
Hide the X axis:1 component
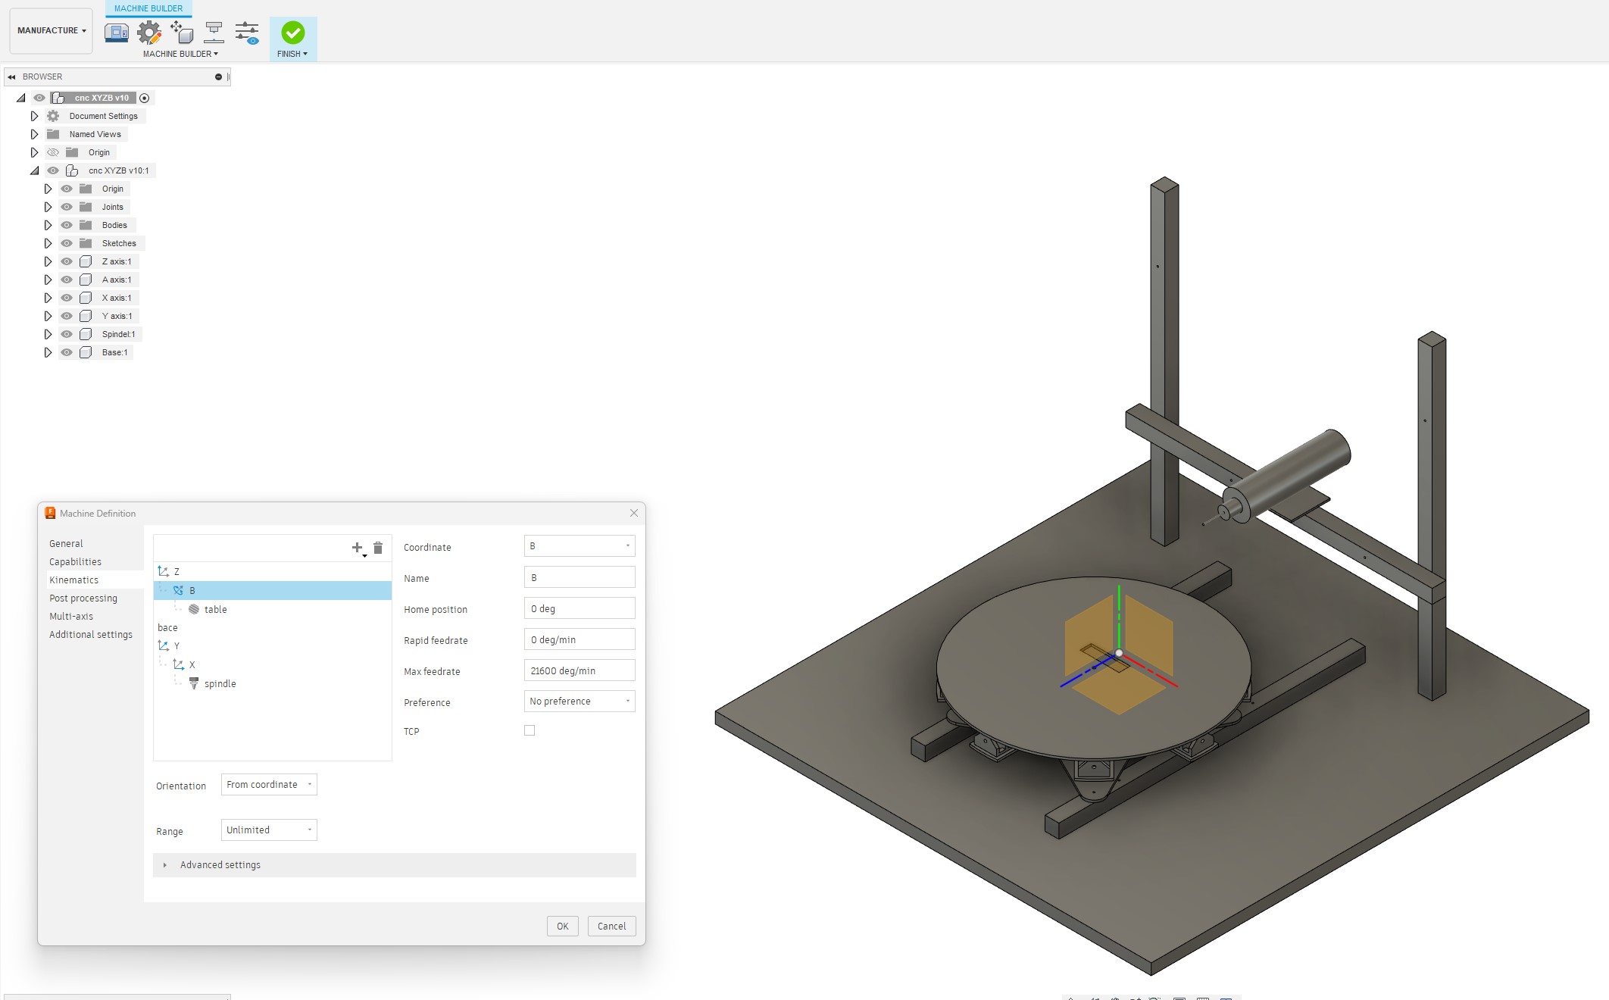point(67,298)
